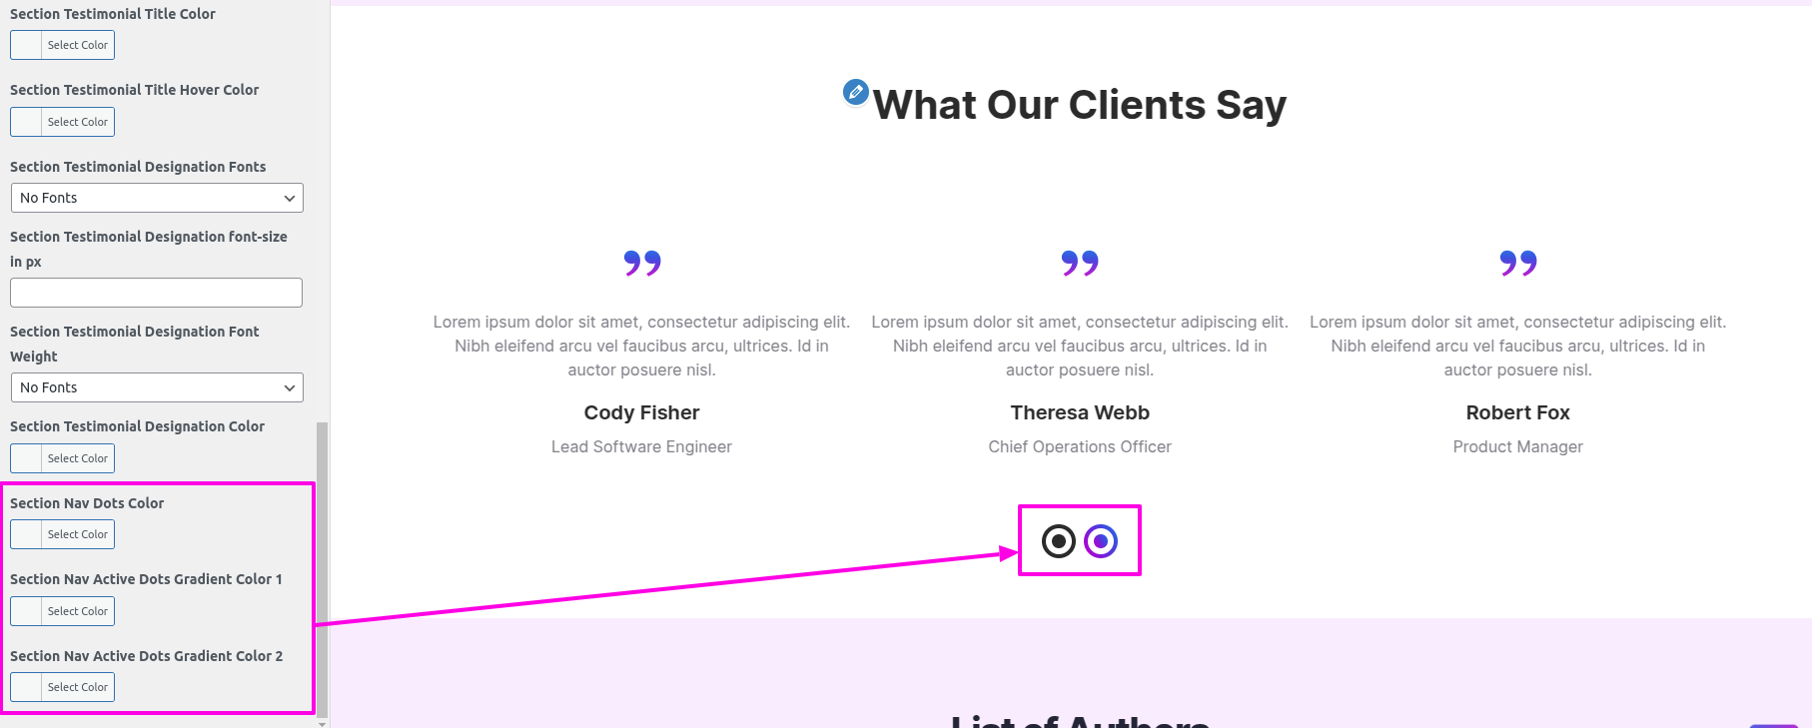The image size is (1812, 728).
Task: Click the Cody Fisher testimonial name
Action: point(641,412)
